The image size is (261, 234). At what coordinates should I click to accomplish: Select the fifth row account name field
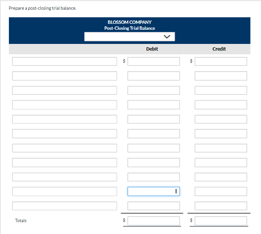tap(65, 119)
